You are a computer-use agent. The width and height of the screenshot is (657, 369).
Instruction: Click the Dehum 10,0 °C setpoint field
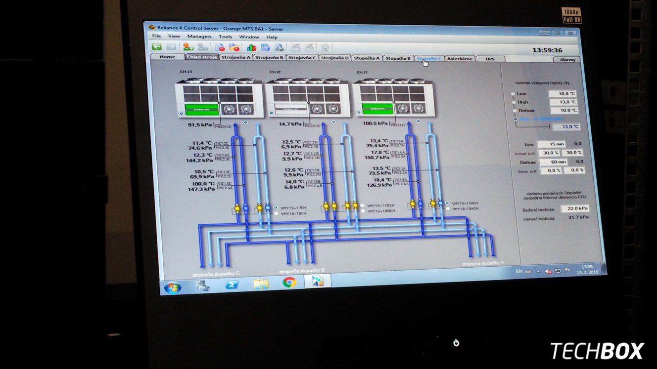[x=563, y=110]
